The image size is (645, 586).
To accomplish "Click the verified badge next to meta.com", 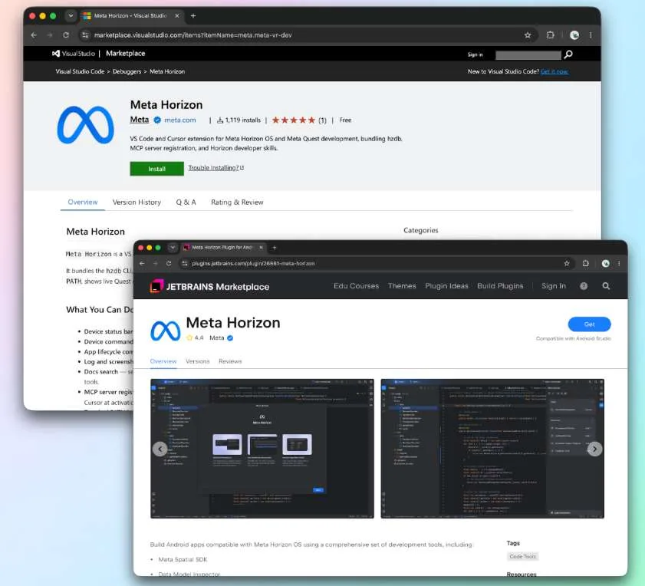I will tap(157, 120).
